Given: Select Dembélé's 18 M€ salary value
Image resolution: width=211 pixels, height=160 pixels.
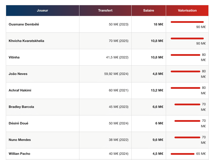Looking at the screenshot, I should (x=158, y=24).
